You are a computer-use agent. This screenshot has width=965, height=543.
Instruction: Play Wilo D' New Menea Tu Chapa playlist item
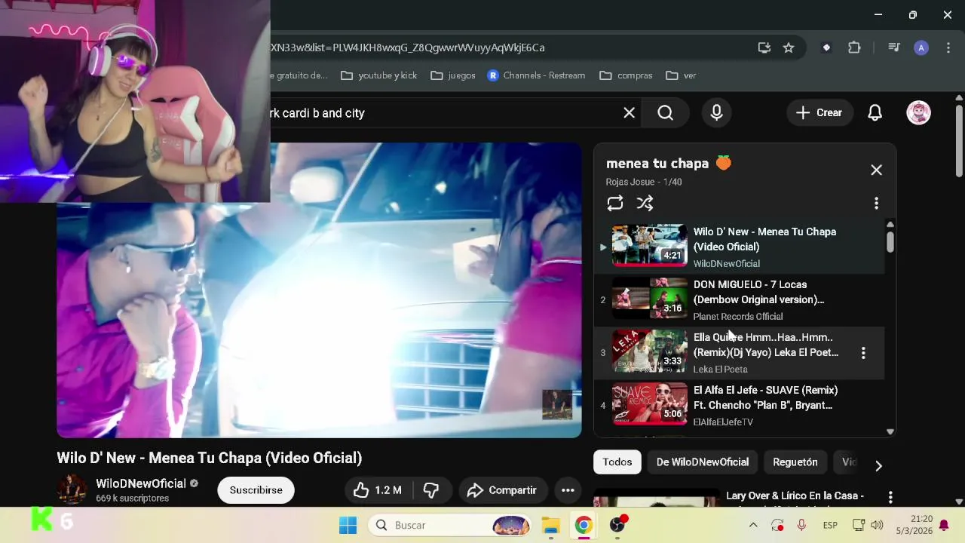point(739,247)
